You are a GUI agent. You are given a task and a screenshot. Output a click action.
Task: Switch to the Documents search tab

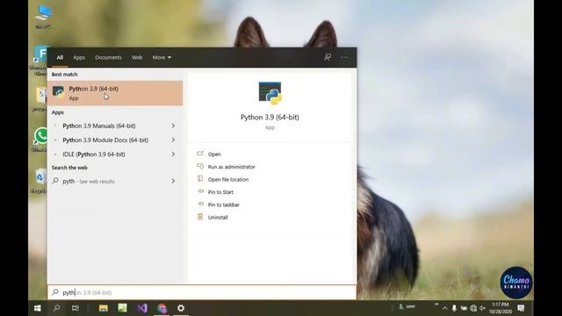coord(108,57)
